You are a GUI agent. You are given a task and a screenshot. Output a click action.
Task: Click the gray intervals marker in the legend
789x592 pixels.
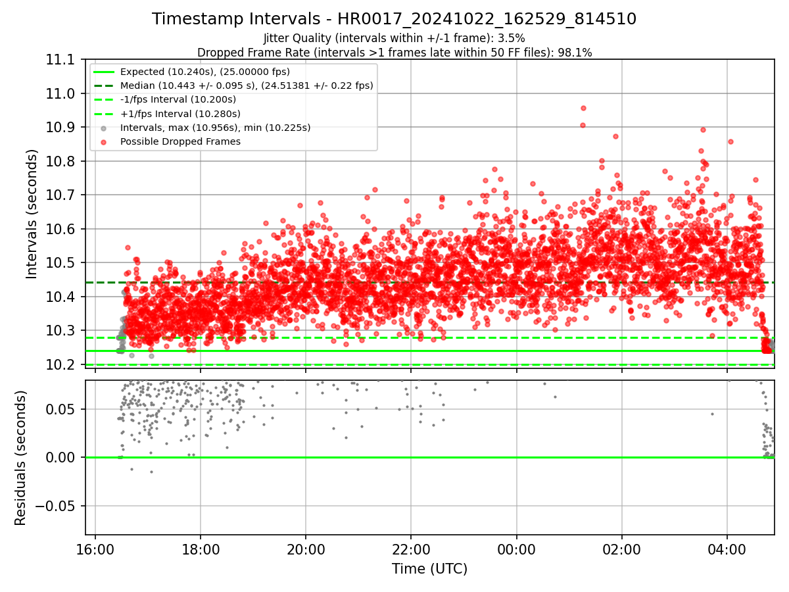tap(104, 128)
